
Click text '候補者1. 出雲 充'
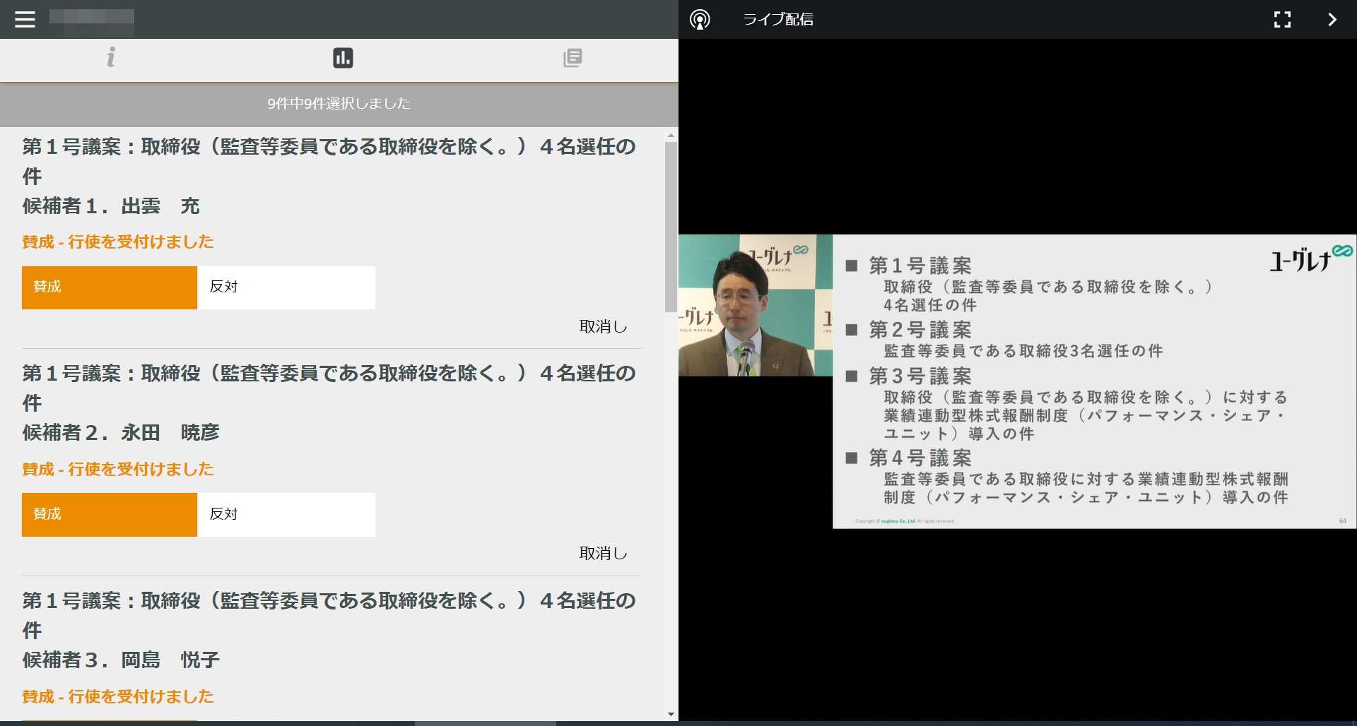(111, 206)
